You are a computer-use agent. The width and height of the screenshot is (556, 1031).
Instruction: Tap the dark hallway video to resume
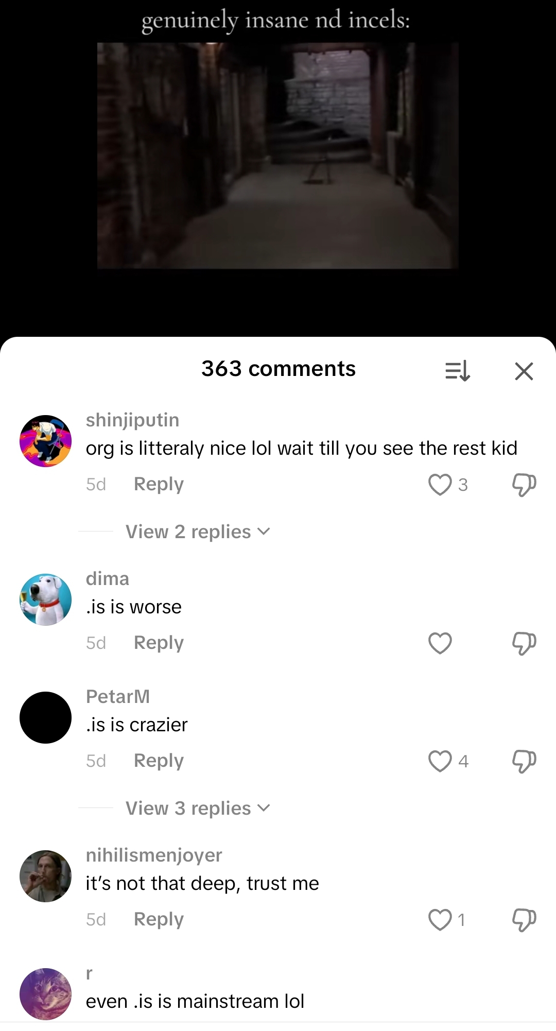[277, 156]
